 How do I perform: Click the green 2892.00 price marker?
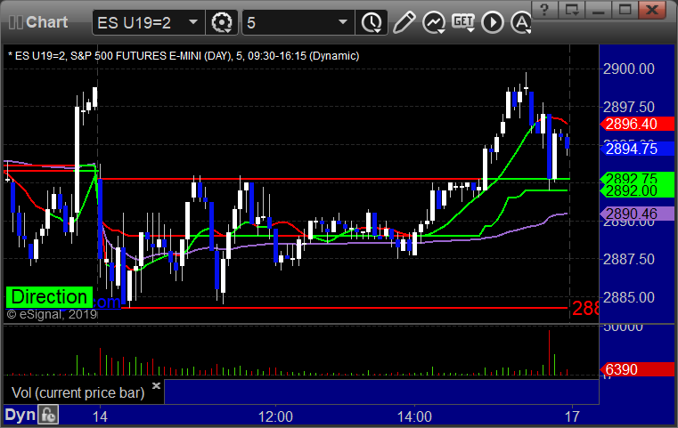tap(637, 191)
